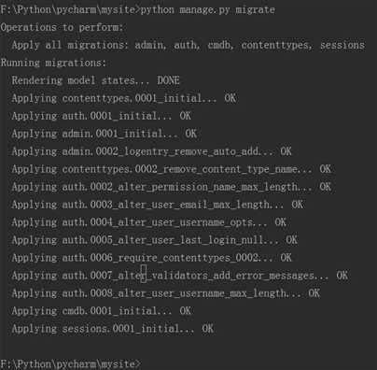
Task: Click the auth.0002_alter_permission_name_max_length line
Action: pos(172,187)
